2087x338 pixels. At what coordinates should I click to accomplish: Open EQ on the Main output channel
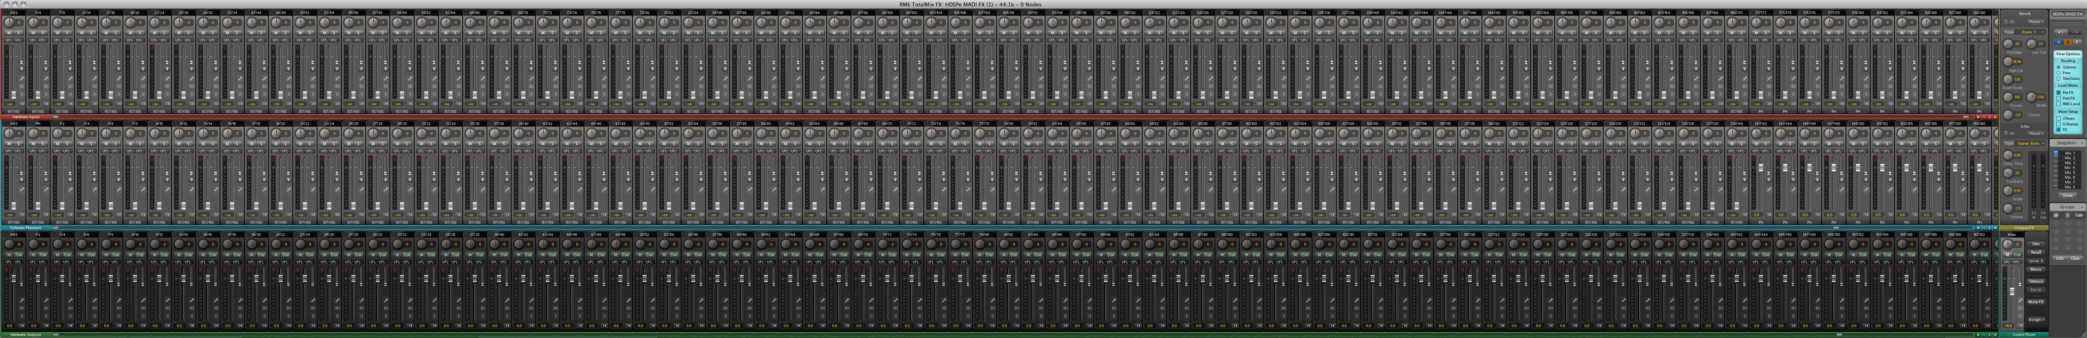[x=2021, y=308]
